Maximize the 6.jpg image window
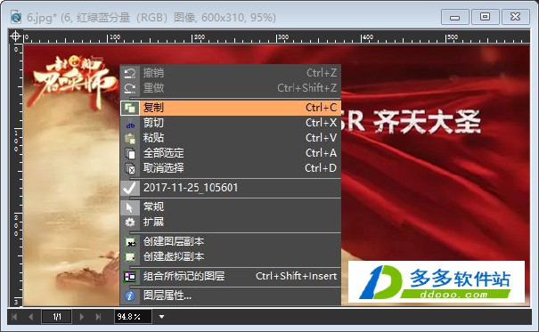The image size is (539, 332). click(x=485, y=17)
